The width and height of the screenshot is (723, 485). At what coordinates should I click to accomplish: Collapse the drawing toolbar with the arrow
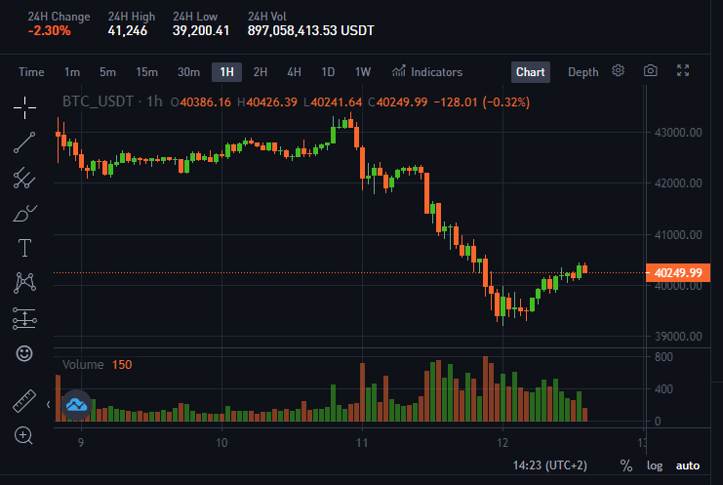click(49, 405)
